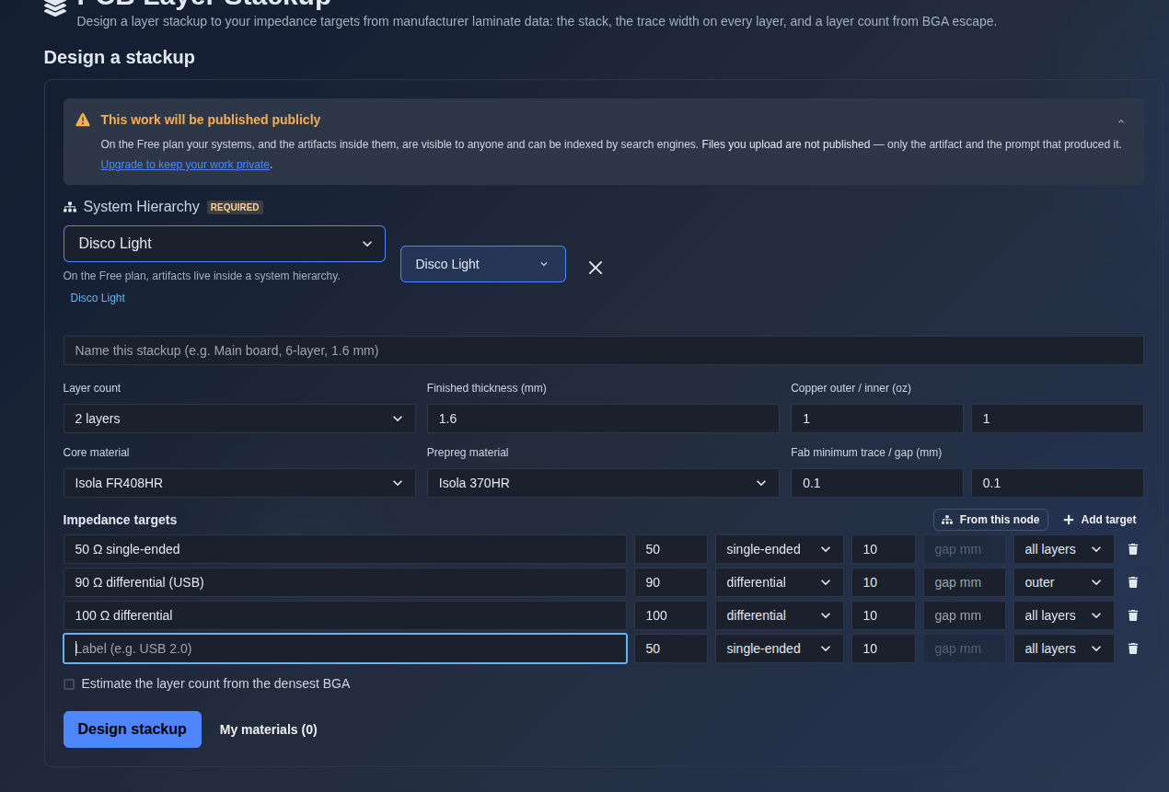Enable estimate layer count from densest BGA
The height and width of the screenshot is (792, 1169).
69,684
